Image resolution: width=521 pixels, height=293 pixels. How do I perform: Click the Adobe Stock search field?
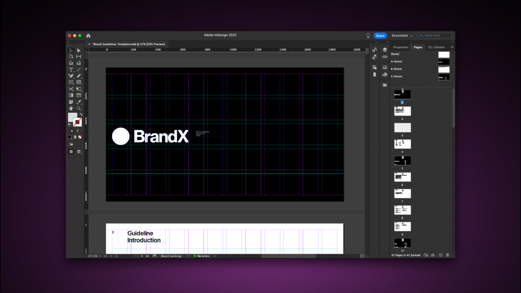click(434, 36)
